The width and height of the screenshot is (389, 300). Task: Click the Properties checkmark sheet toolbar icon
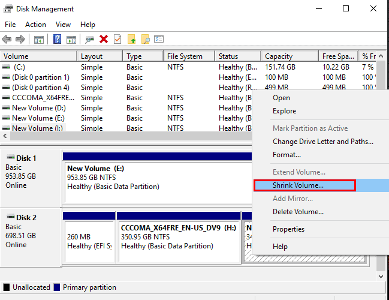coord(117,39)
